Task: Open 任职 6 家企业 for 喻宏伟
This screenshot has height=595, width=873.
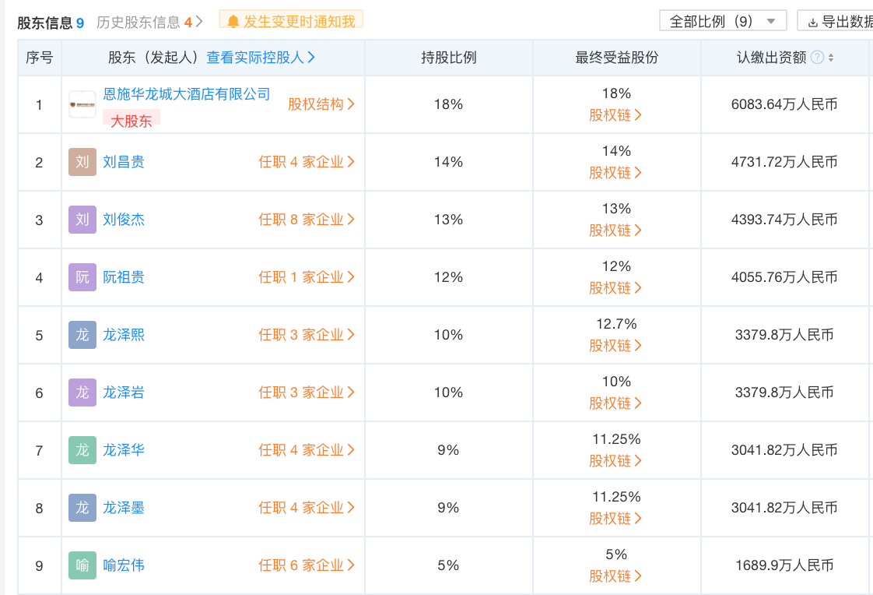Action: pyautogui.click(x=307, y=565)
